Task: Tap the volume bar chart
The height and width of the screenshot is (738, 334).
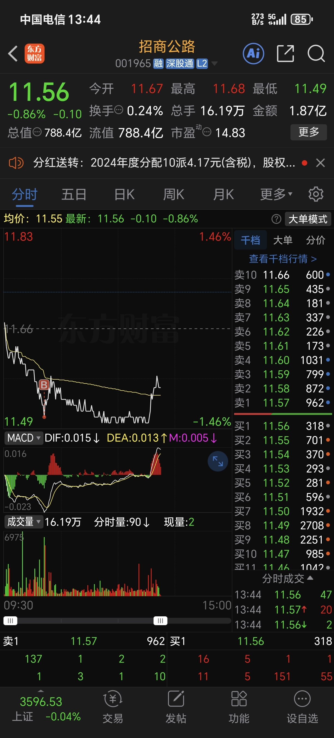Action: [118, 564]
